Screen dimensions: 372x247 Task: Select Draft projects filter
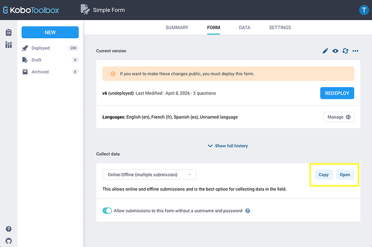coord(50,60)
